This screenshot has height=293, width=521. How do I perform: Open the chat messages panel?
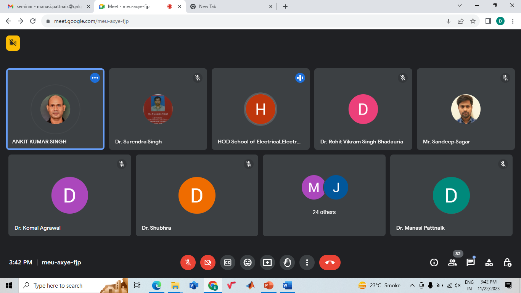(x=471, y=262)
